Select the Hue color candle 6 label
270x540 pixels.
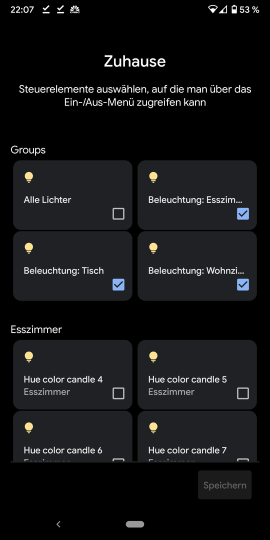(x=63, y=450)
